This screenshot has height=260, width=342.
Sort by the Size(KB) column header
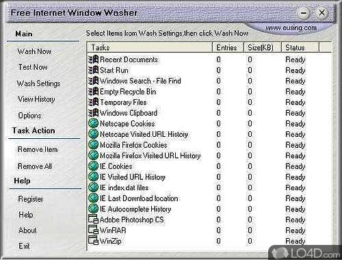263,47
